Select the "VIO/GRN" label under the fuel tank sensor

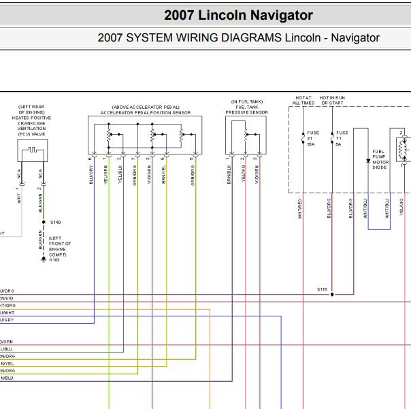click(x=257, y=174)
